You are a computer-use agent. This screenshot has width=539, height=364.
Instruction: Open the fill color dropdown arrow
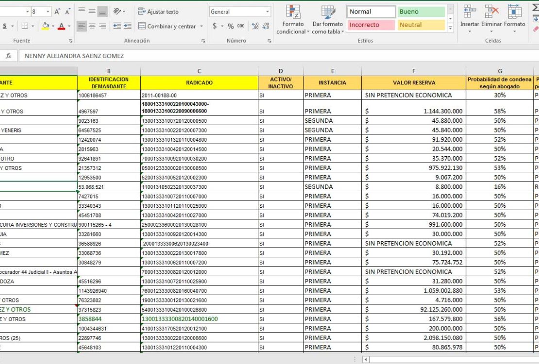(52, 26)
